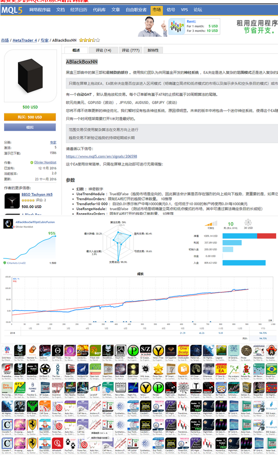The height and width of the screenshot is (456, 278).
Task: Open the Incentive product icon
Action: (x=58, y=387)
